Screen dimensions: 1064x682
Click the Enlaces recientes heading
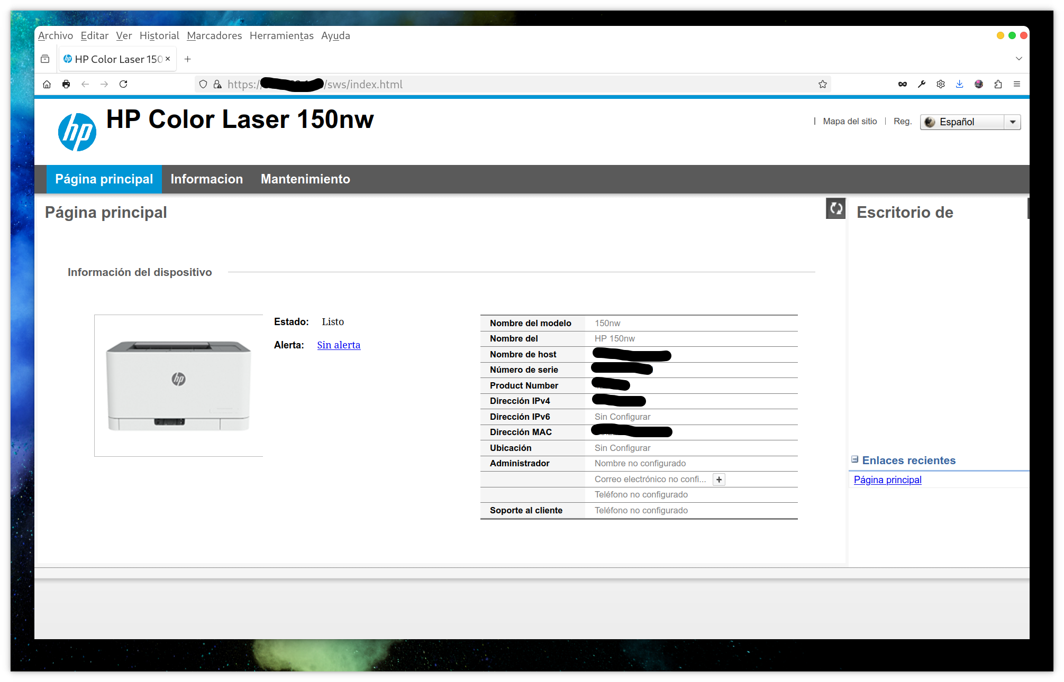pyautogui.click(x=908, y=460)
